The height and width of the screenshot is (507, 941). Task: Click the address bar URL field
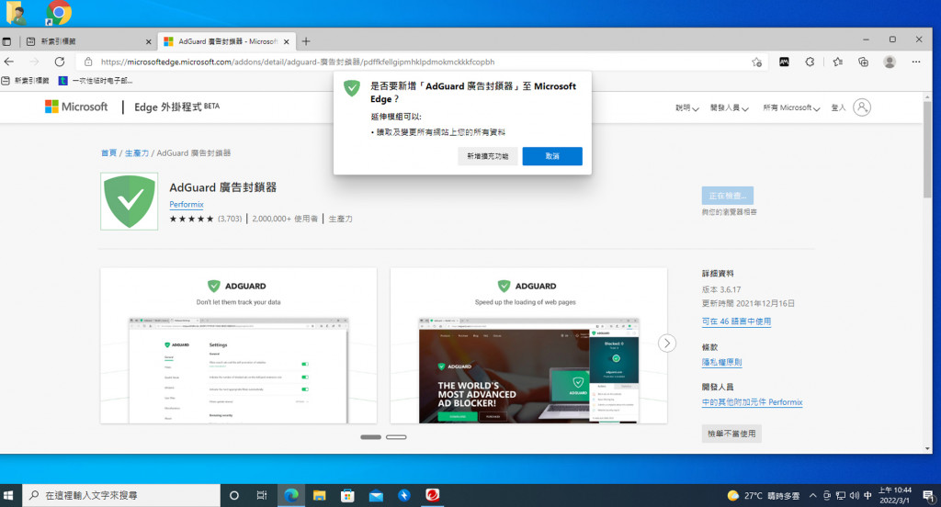click(x=420, y=62)
